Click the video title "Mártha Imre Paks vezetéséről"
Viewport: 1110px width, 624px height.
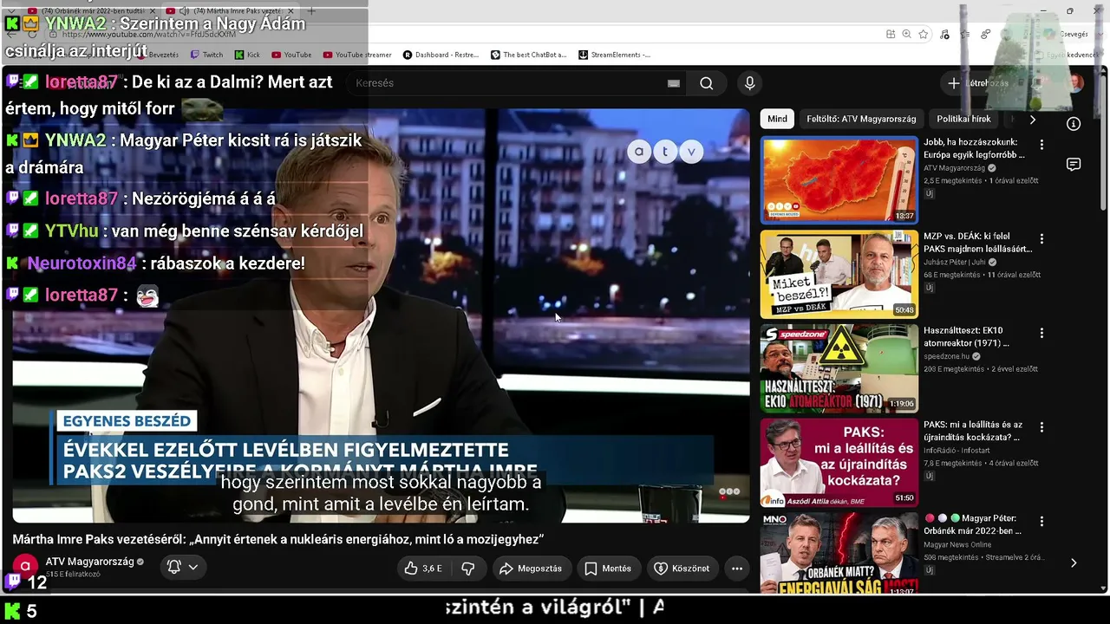(x=277, y=539)
